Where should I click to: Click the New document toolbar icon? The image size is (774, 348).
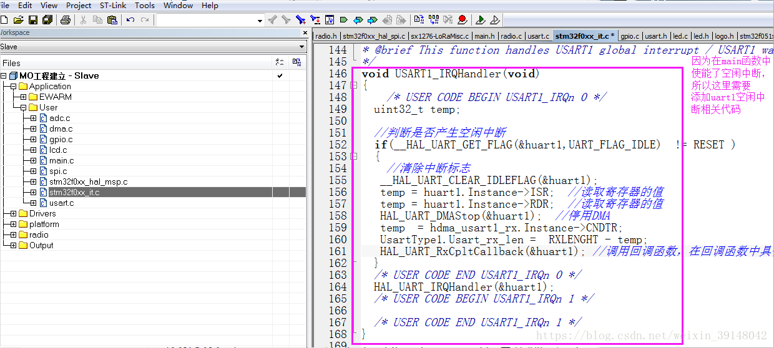[x=4, y=20]
